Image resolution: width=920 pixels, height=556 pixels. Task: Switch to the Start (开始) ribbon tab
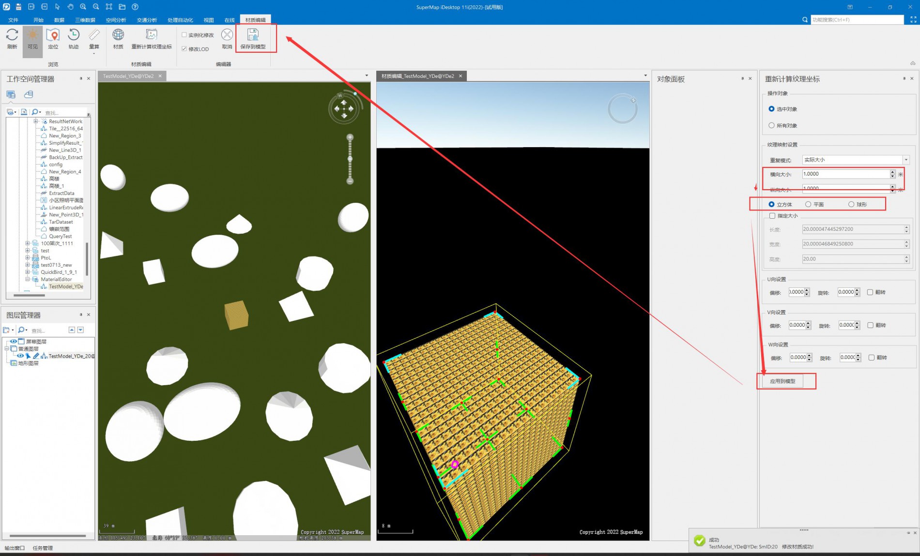[x=38, y=20]
